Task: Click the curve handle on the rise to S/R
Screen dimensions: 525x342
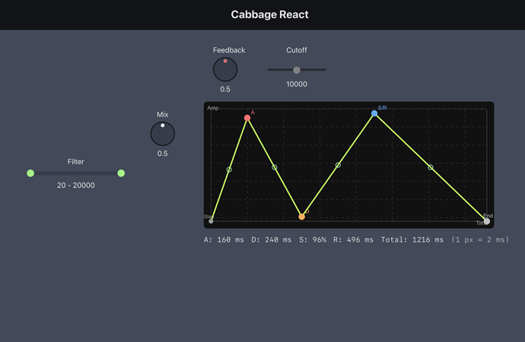Action: coord(338,165)
